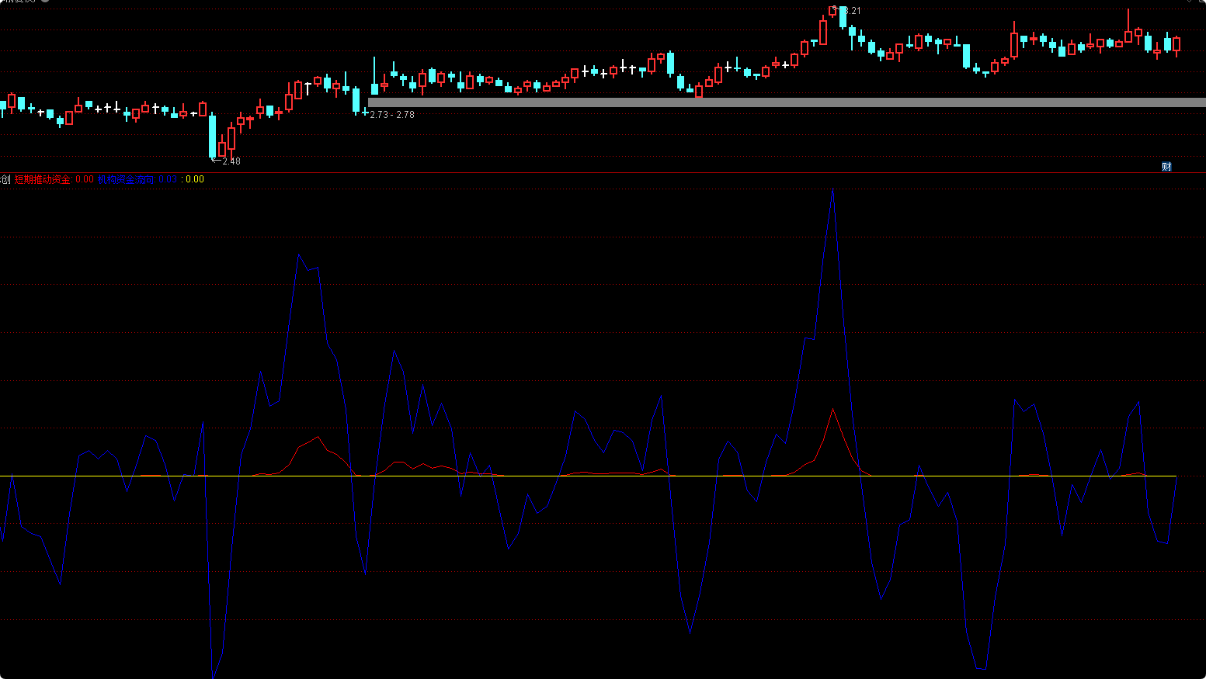The image size is (1206, 679).
Task: Click the yellow 0.00 indicator value
Action: tap(195, 179)
